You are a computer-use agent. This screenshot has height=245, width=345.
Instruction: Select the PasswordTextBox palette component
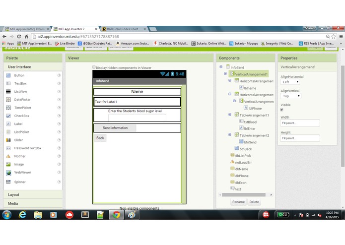tap(28, 148)
